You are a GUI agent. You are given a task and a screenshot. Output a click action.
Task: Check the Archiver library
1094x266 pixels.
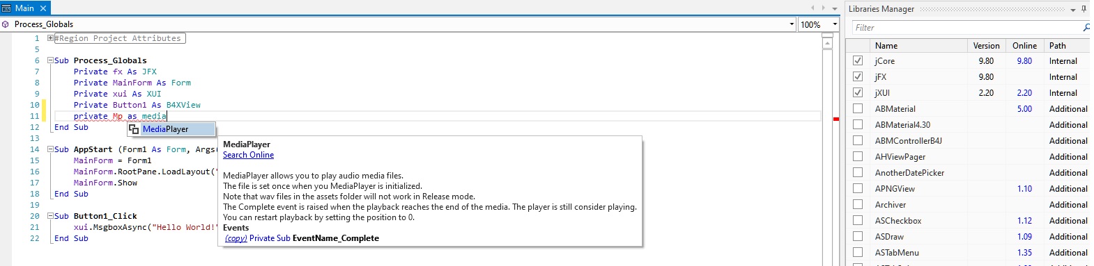(x=858, y=205)
